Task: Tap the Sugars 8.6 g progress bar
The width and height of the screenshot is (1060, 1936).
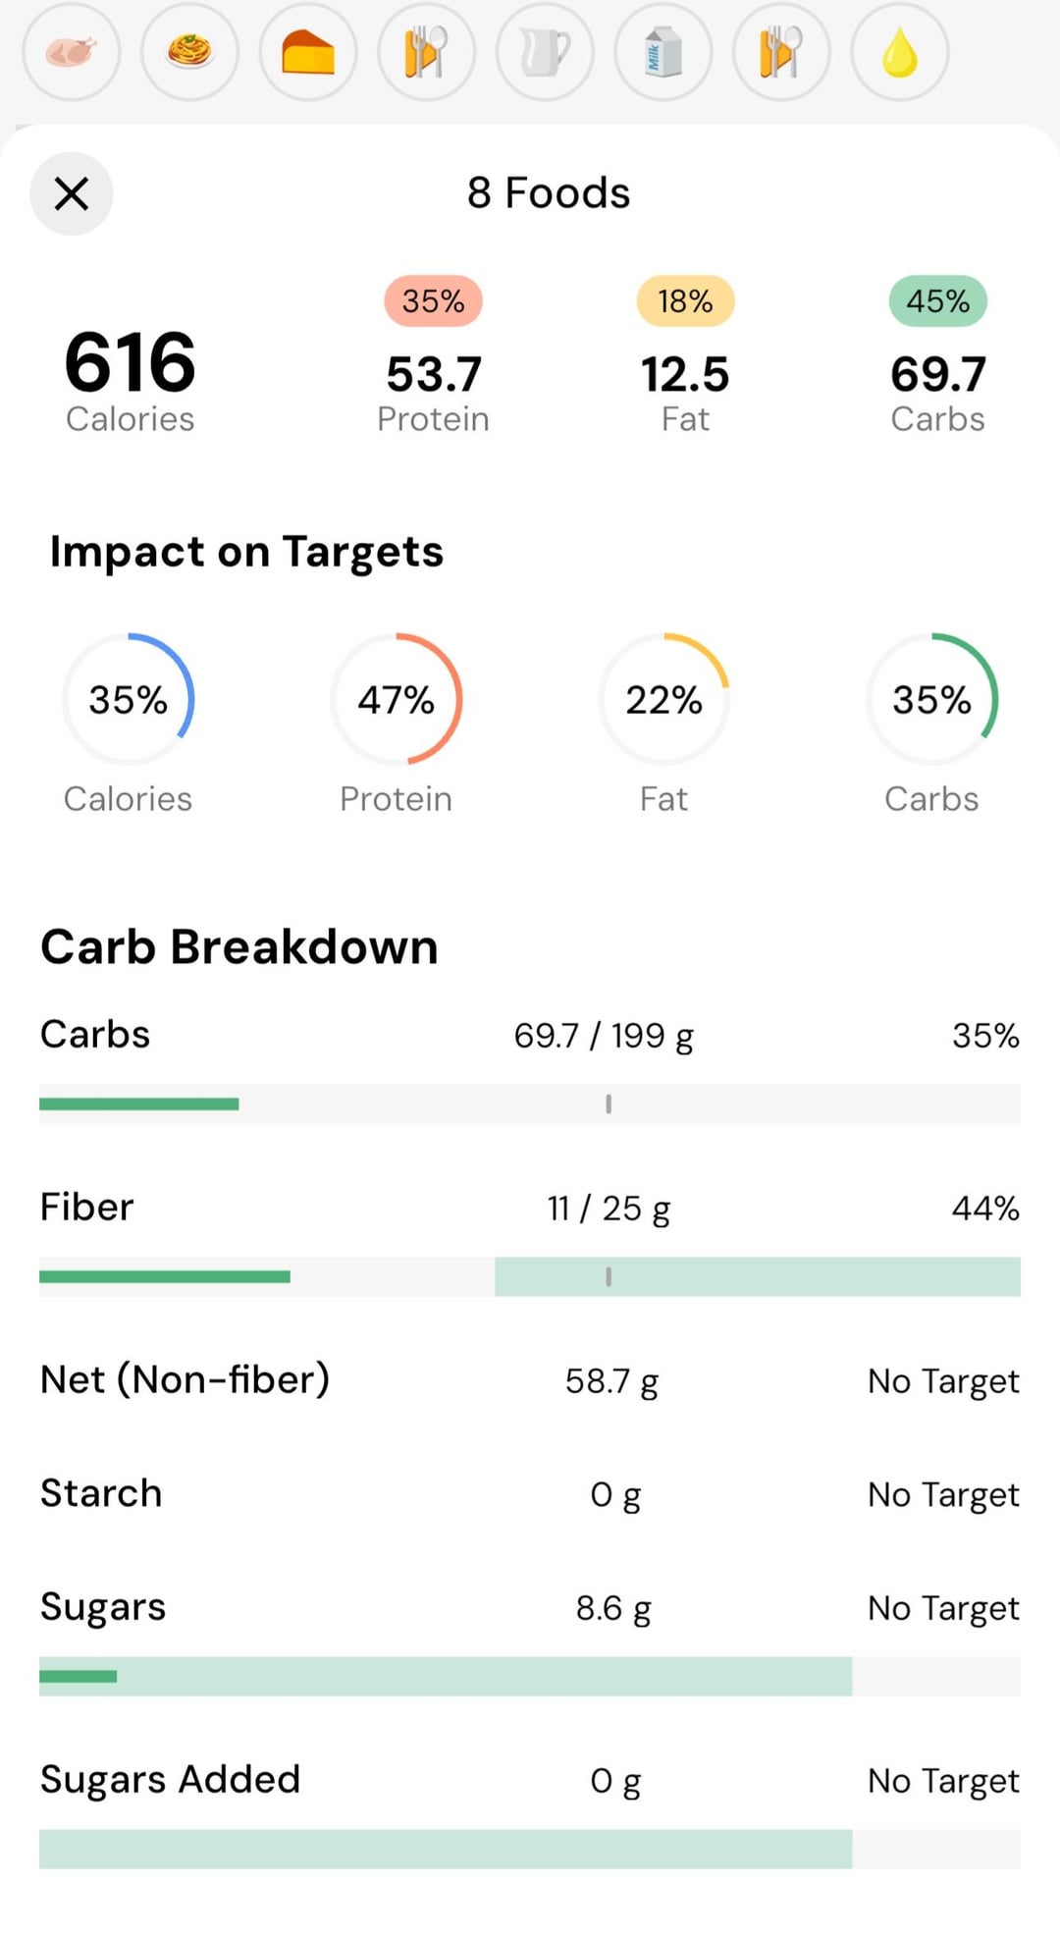Action: (x=530, y=1676)
